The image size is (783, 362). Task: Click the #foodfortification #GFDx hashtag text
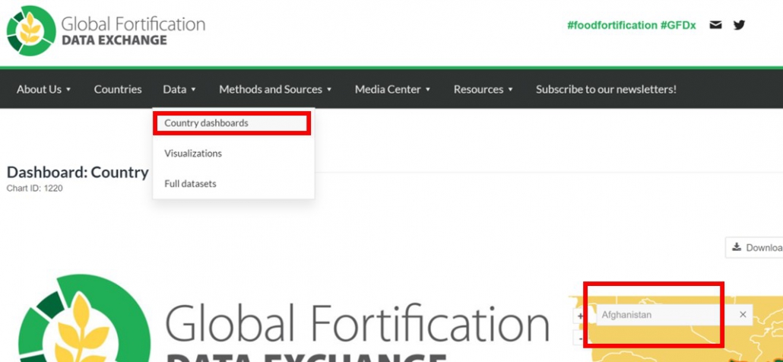(631, 25)
